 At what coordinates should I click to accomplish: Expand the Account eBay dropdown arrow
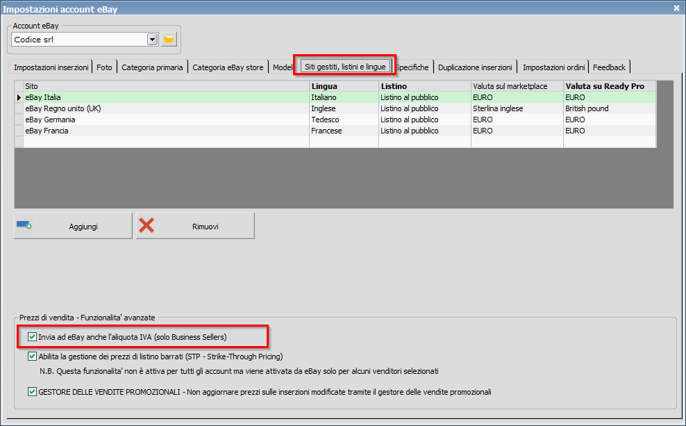(x=152, y=40)
